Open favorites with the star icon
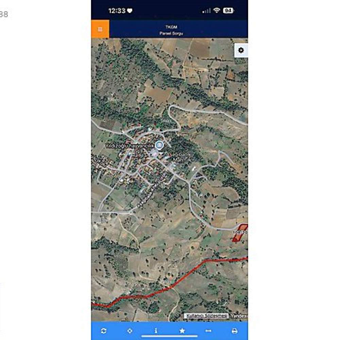This screenshot has height=340, width=340. pos(182,331)
